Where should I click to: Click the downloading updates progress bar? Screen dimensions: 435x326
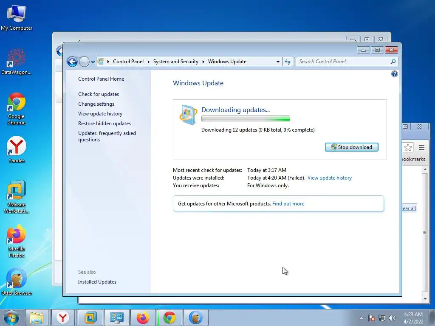point(246,119)
